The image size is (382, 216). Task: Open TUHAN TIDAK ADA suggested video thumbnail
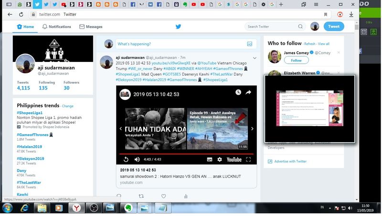click(156, 128)
